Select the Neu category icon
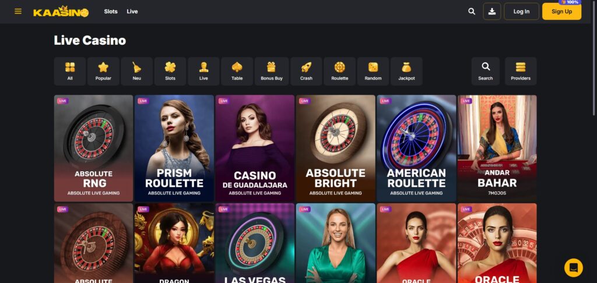Screen dimensions: 597x283 (136, 71)
